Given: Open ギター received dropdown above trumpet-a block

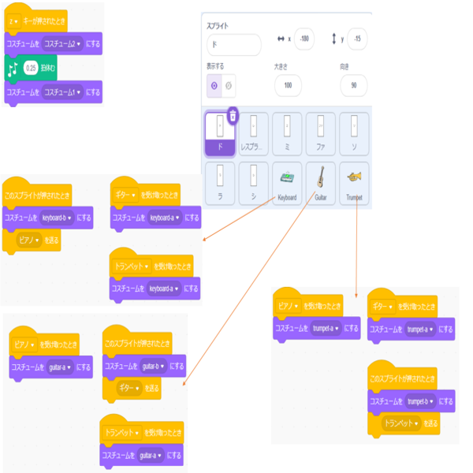Looking at the screenshot, I should coord(382,307).
